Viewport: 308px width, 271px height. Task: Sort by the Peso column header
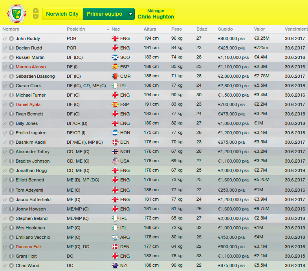click(177, 29)
